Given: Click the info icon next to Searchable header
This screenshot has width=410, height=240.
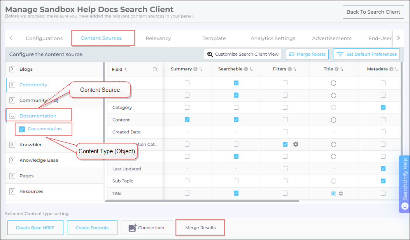Looking at the screenshot, I should point(246,69).
